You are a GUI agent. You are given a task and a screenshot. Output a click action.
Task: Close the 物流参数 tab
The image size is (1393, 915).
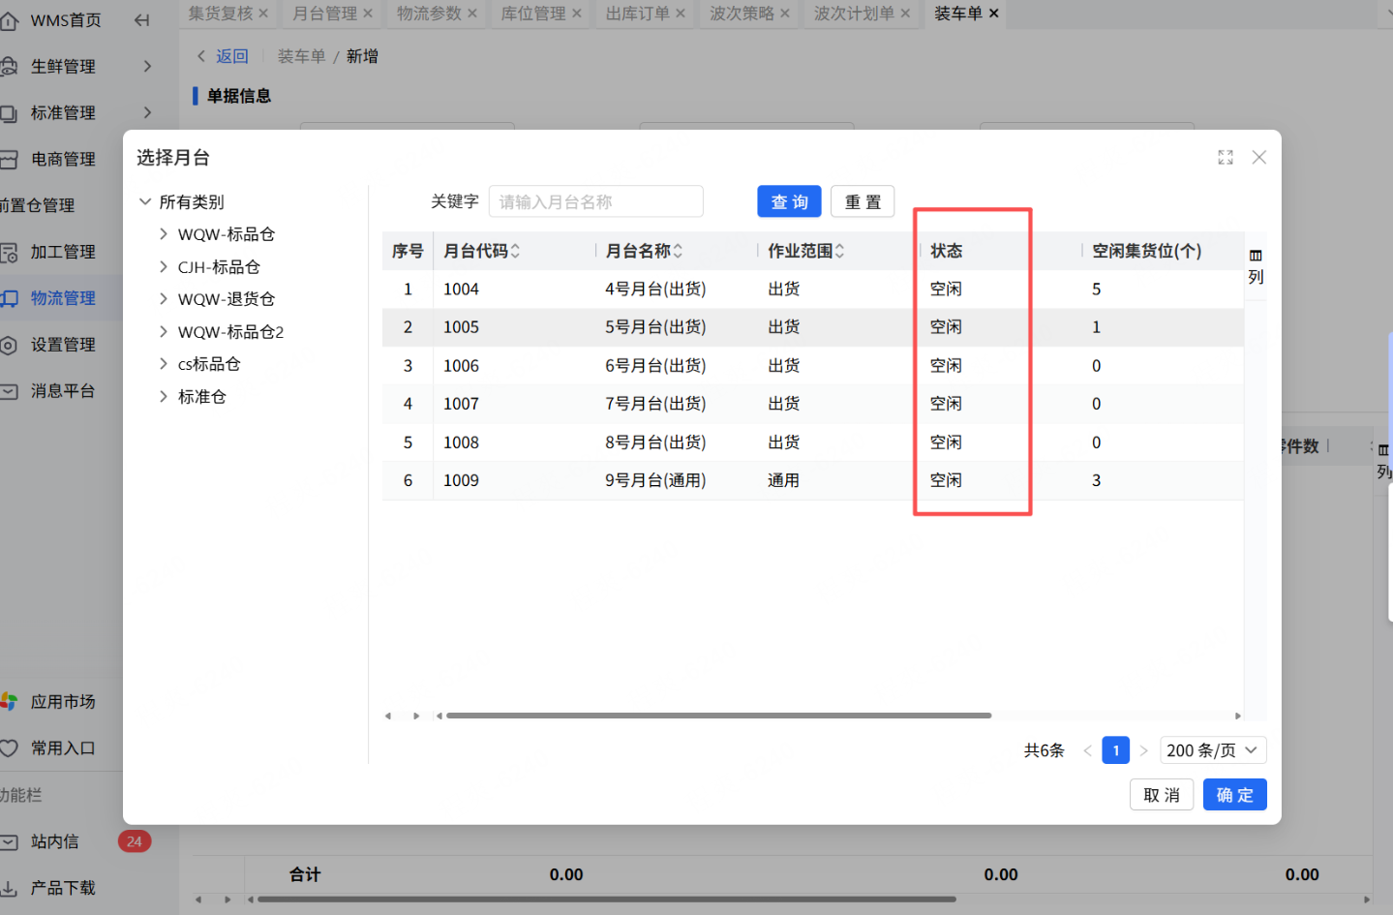click(472, 14)
